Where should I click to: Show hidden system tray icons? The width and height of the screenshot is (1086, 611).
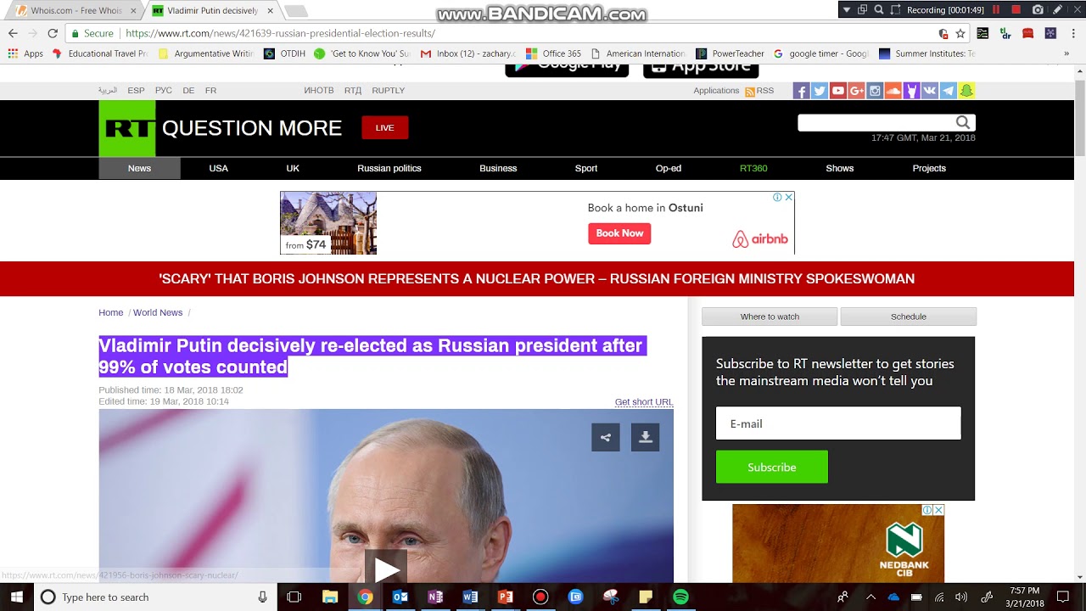point(870,597)
